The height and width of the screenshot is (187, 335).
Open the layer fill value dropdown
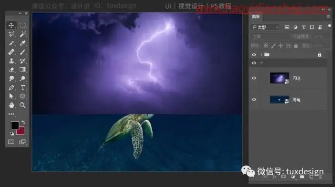pyautogui.click(x=321, y=46)
